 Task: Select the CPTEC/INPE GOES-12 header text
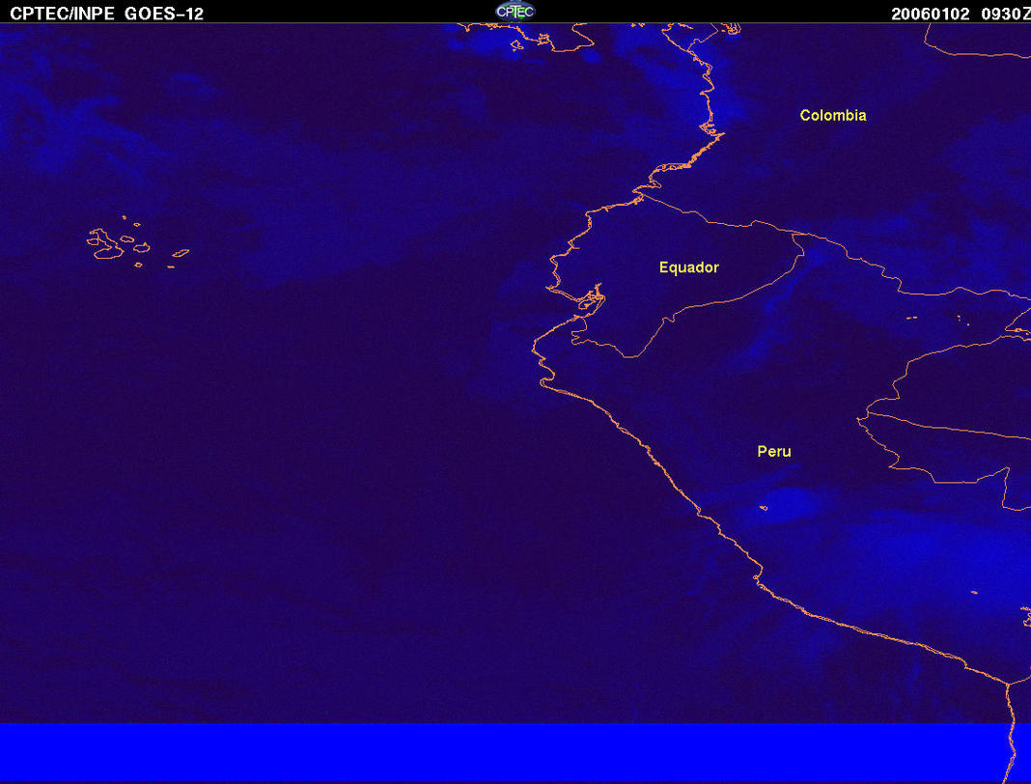[106, 14]
